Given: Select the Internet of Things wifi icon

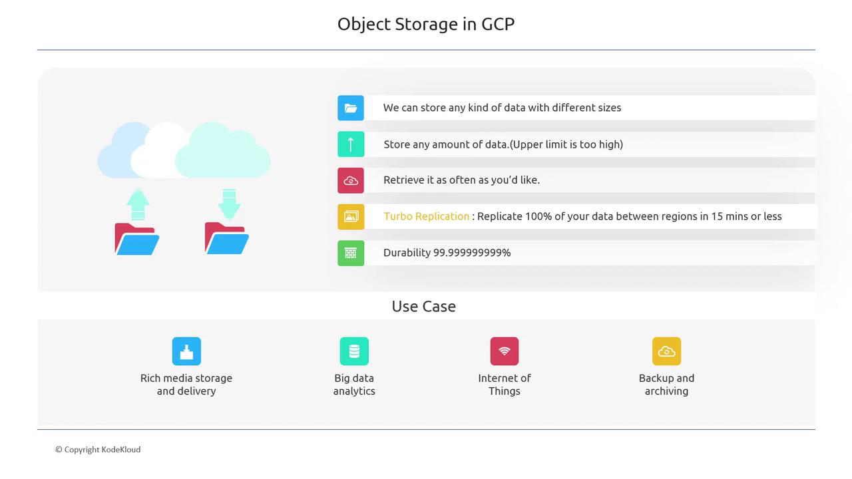Looking at the screenshot, I should (505, 351).
